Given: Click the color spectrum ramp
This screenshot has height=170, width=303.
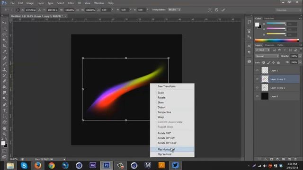Looking at the screenshot, I should coord(277,40).
